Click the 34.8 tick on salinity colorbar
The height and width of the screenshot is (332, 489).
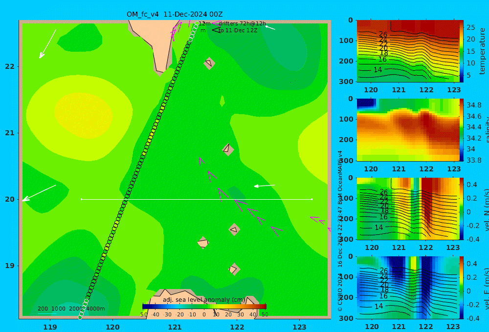474,105
